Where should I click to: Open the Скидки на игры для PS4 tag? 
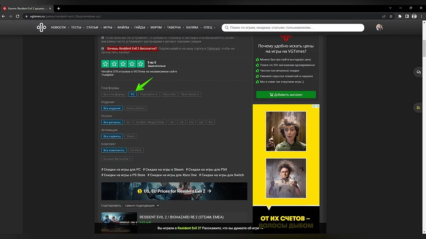tap(206, 170)
